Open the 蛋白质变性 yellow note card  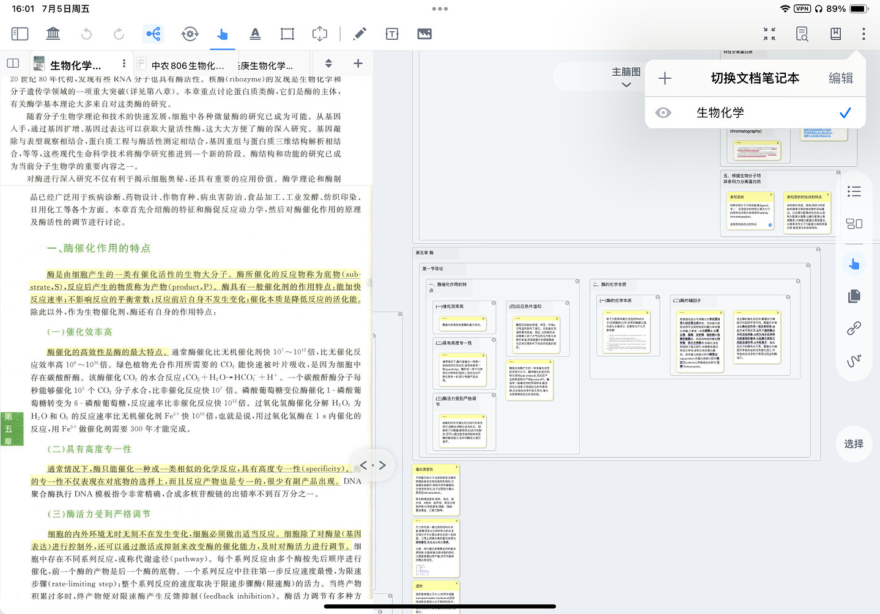coord(436,489)
